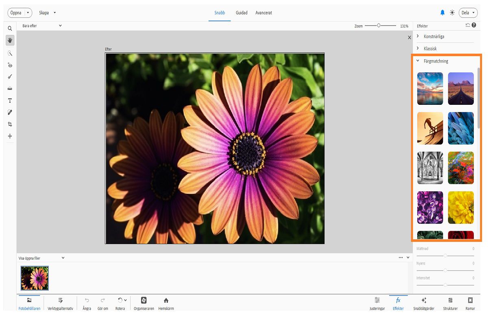Select the Hand tool
This screenshot has width=488, height=323.
click(10, 40)
